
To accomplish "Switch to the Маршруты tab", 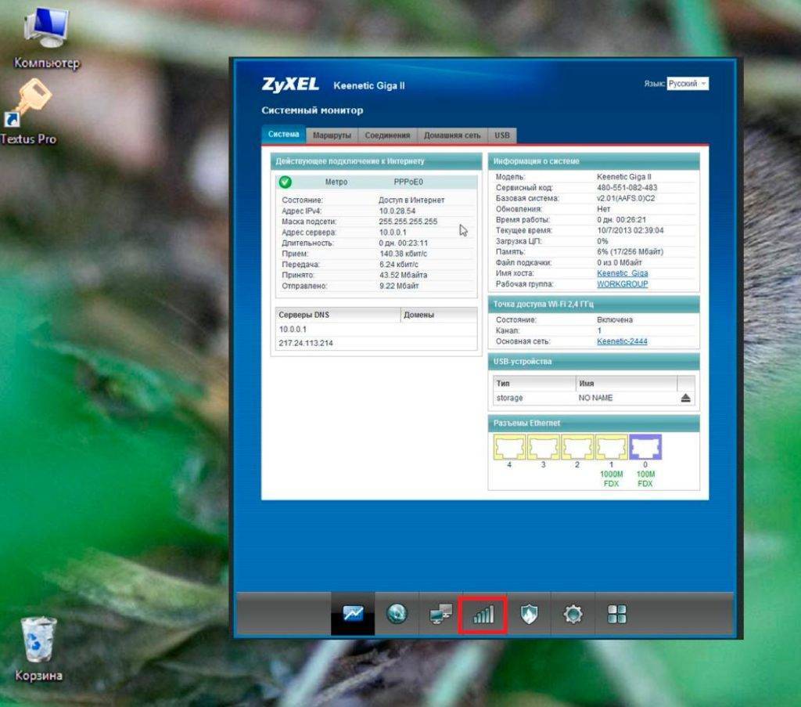I will pos(332,135).
